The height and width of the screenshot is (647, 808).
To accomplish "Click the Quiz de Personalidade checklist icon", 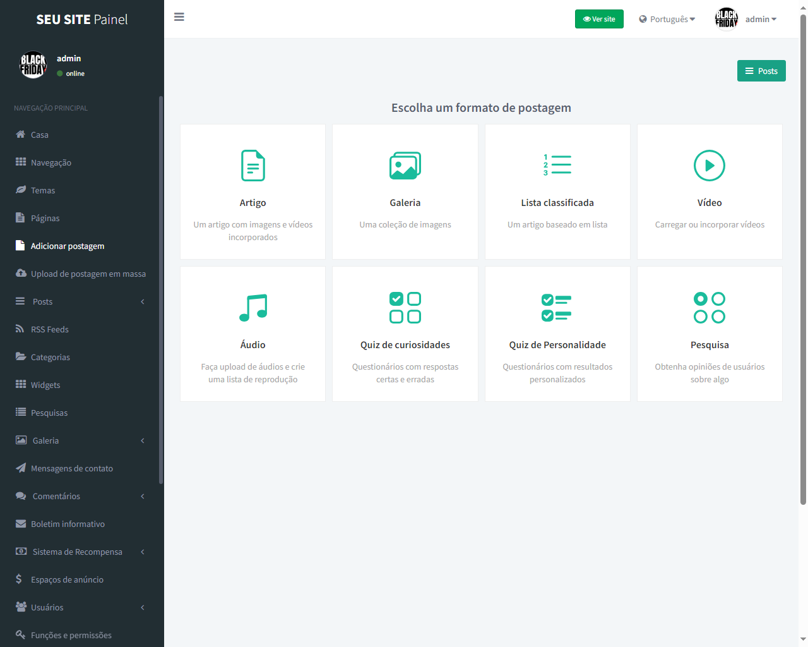I will coord(557,308).
